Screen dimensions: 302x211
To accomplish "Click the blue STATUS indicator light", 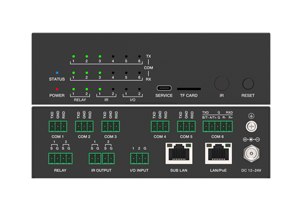I will [57, 73].
